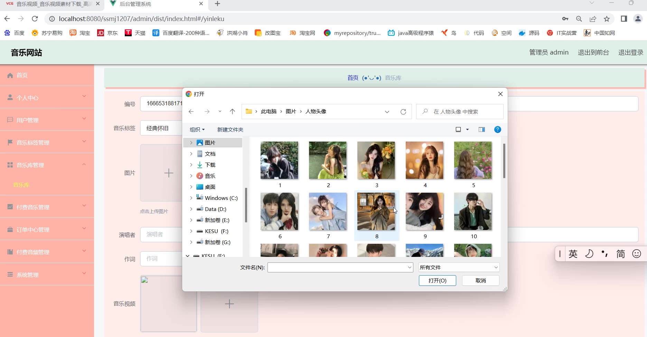Toggle the browser side panel icon
This screenshot has height=337, width=647.
click(x=624, y=19)
